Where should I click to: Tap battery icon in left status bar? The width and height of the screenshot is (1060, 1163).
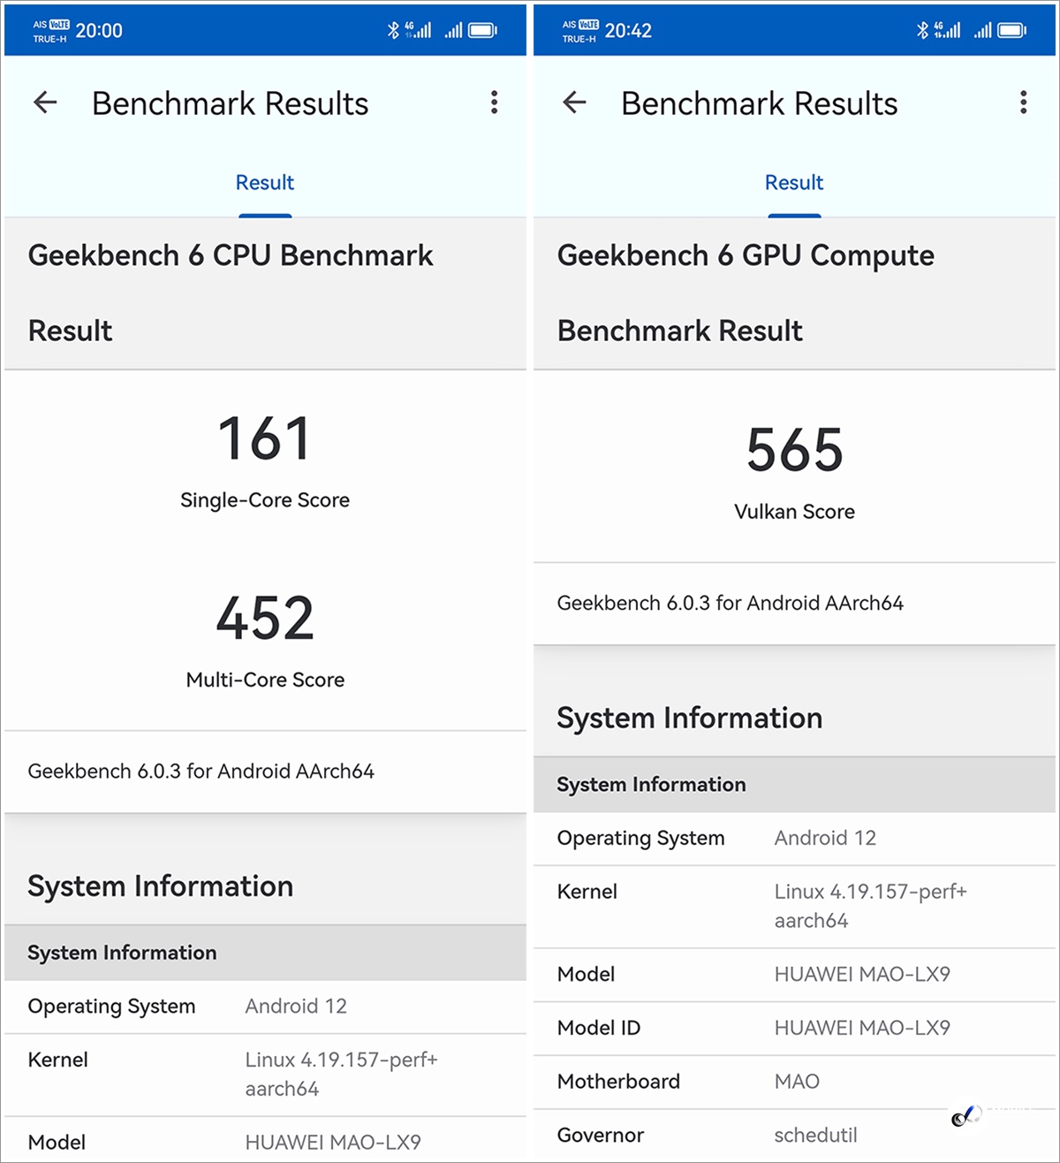(482, 31)
